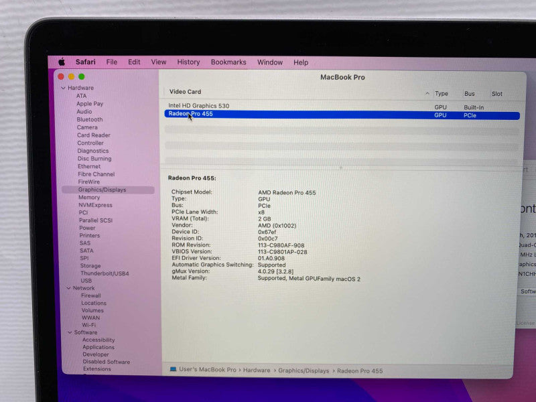Select Extensions under Software
The height and width of the screenshot is (402, 536).
[96, 369]
